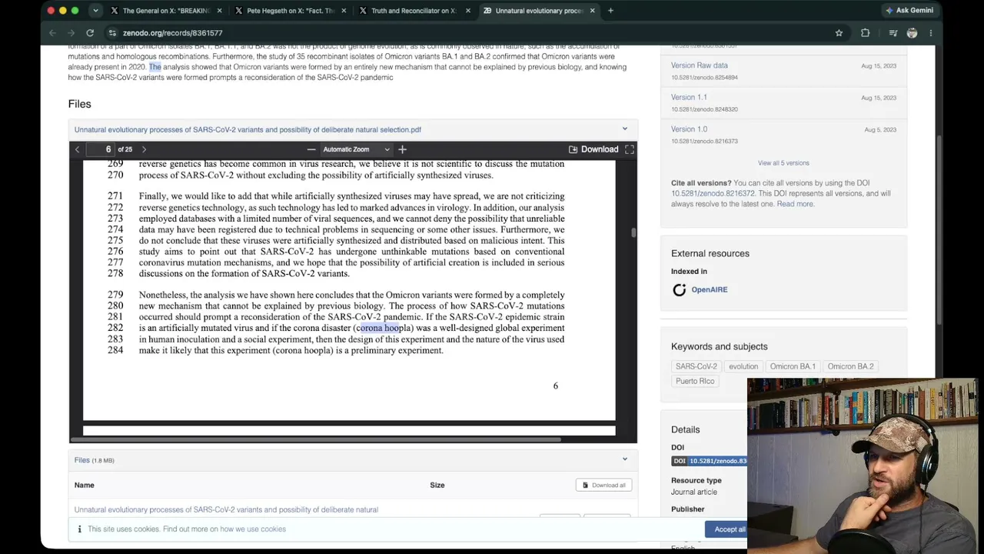Click Read more about citing versions
Viewport: 984px width, 554px height.
pyautogui.click(x=795, y=204)
